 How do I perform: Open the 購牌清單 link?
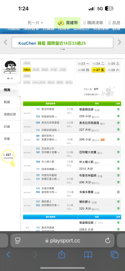click(93, 23)
